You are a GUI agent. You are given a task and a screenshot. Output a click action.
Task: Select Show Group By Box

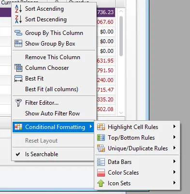(x=54, y=44)
